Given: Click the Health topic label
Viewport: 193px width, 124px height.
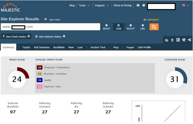Looking at the screenshot, I should coord(48,80).
